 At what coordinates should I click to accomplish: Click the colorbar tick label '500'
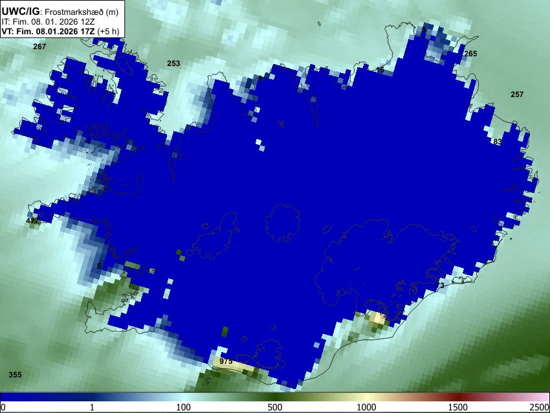tap(274, 407)
